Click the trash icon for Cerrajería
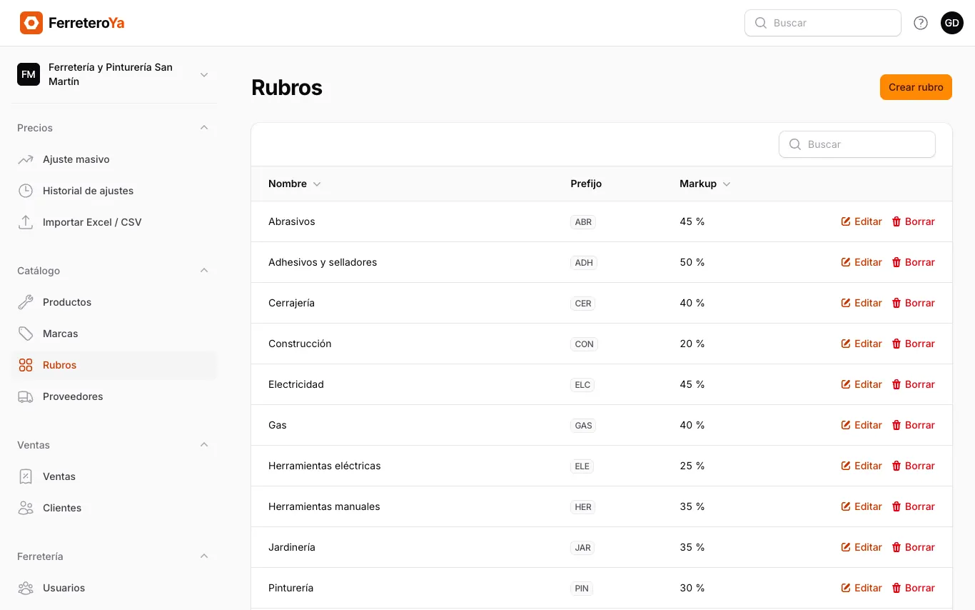Screen dimensions: 975x610 896,303
